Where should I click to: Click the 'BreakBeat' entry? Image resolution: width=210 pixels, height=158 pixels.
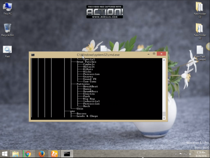[x=91, y=87]
